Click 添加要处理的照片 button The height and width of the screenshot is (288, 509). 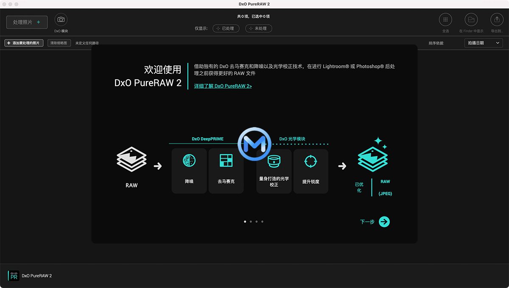click(x=24, y=43)
